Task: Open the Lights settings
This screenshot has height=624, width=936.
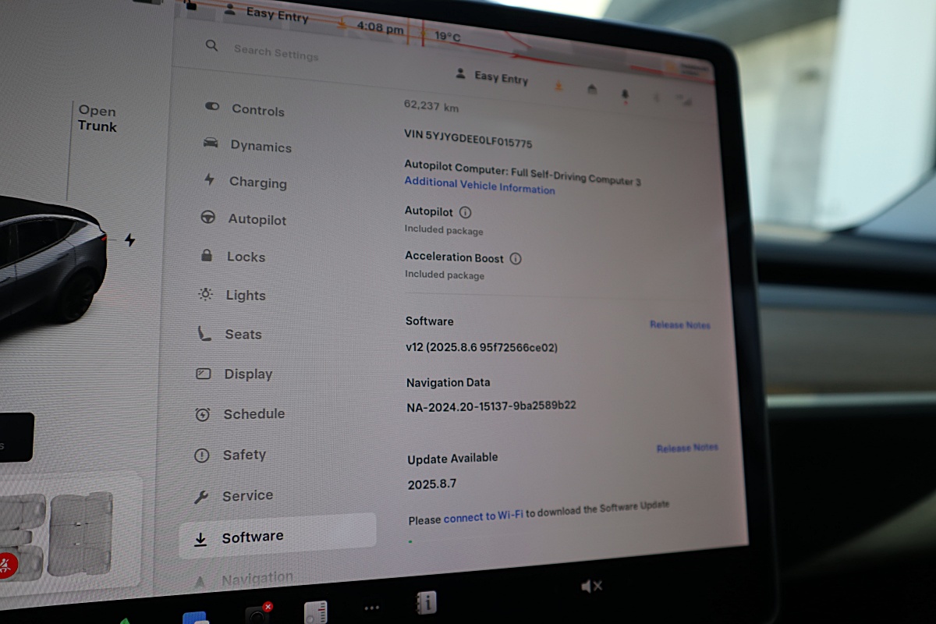Action: point(232,295)
